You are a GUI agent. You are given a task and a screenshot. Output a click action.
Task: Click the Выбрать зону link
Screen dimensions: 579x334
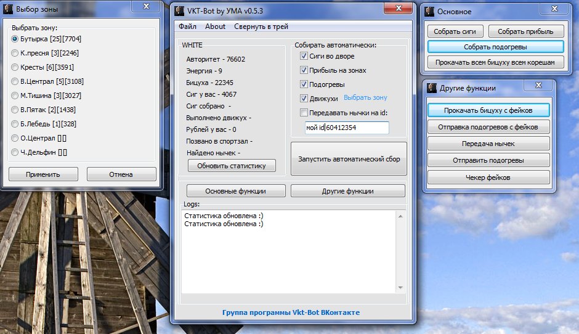coord(365,97)
